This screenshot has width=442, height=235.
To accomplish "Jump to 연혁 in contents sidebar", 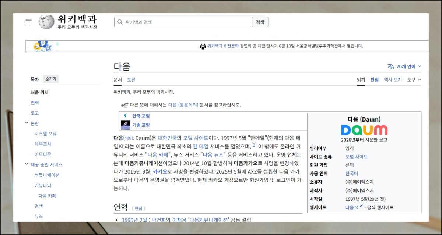I will coord(35,103).
